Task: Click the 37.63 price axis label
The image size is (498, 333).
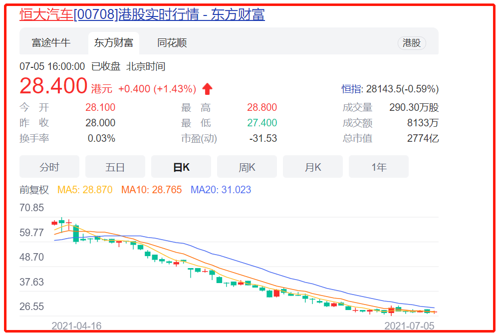Action: click(31, 282)
